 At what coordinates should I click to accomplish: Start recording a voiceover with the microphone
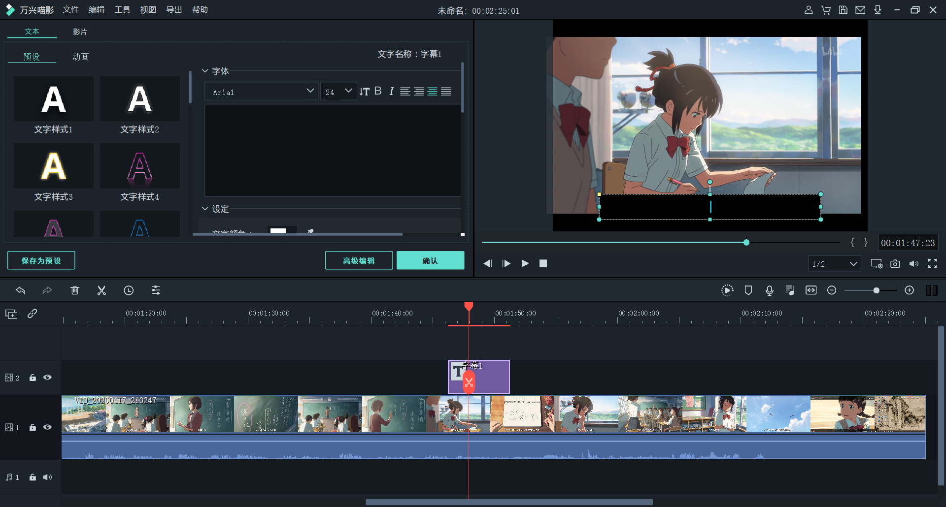(x=770, y=290)
